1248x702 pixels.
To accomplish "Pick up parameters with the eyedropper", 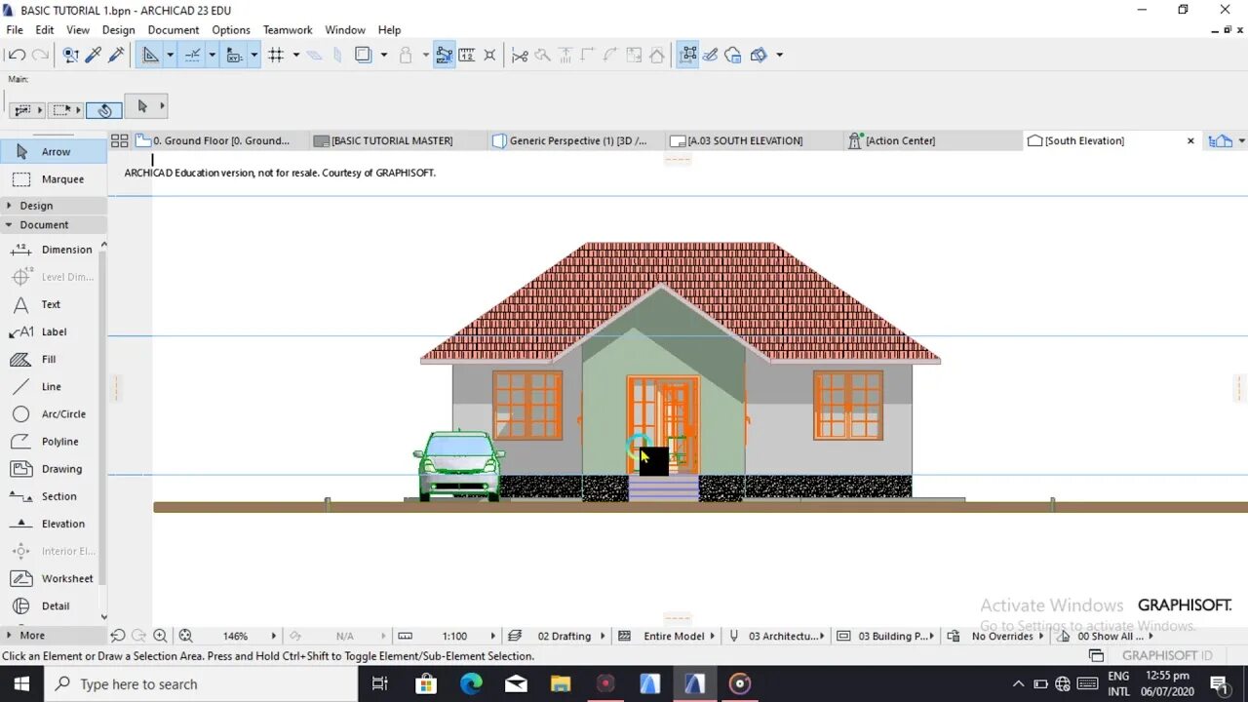I will coord(95,56).
